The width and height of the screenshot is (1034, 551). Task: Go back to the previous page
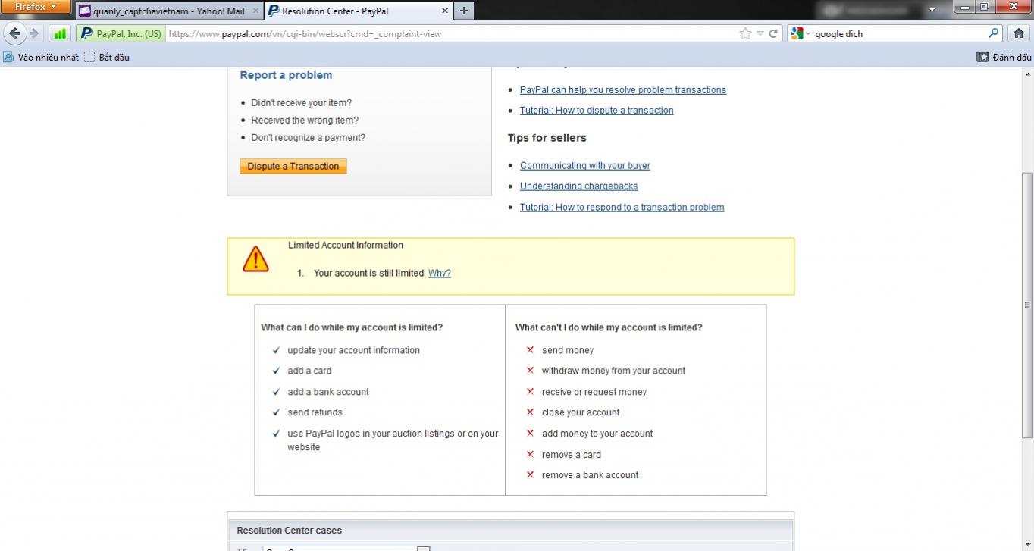14,33
